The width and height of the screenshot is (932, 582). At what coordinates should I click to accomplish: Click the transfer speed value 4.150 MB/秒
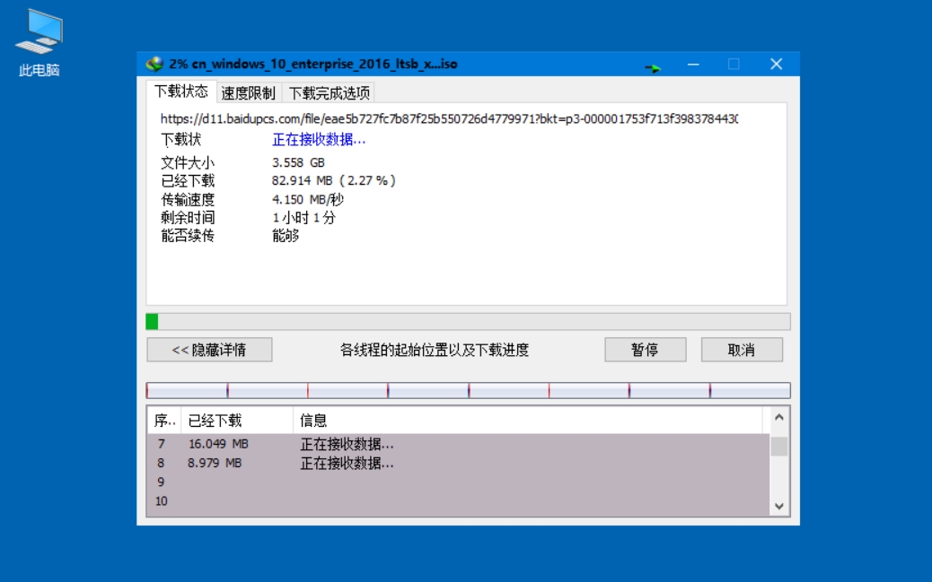[308, 200]
